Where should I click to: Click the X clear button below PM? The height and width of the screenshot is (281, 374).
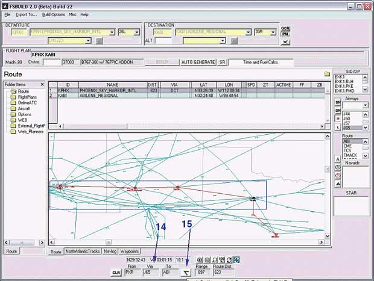coord(285,42)
